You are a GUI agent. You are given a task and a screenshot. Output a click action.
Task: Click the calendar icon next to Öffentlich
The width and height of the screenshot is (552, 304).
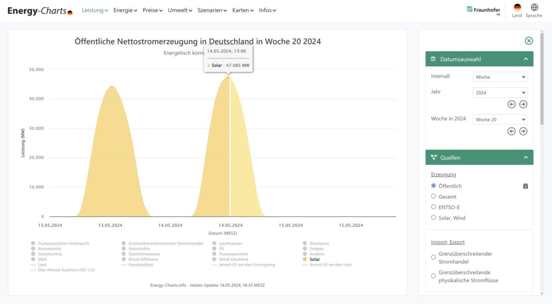(x=525, y=186)
